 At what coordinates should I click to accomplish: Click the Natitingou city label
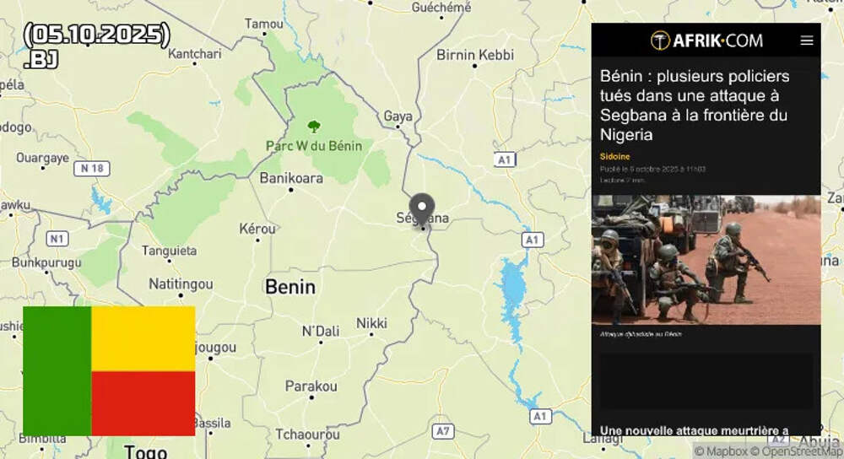click(181, 283)
